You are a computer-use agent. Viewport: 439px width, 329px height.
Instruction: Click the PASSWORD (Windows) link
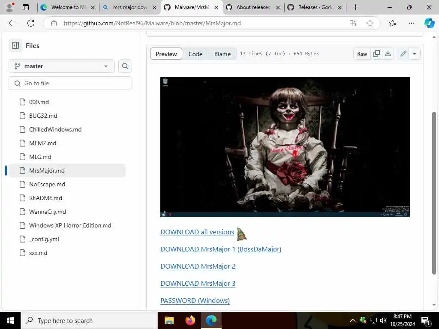pyautogui.click(x=195, y=300)
